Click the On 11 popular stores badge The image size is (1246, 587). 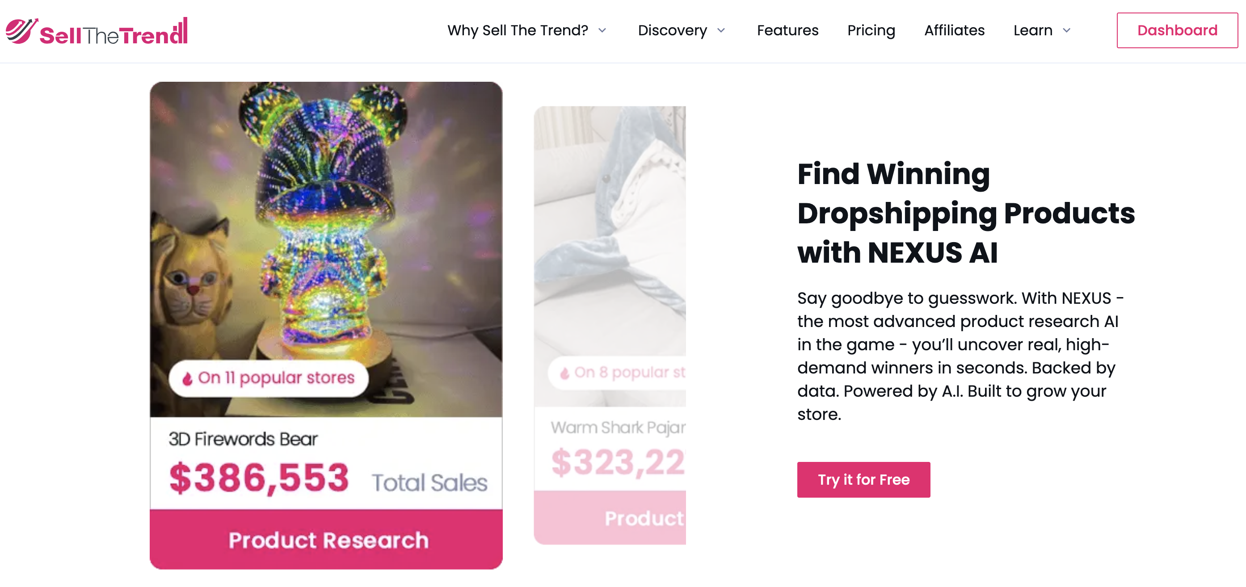point(269,377)
